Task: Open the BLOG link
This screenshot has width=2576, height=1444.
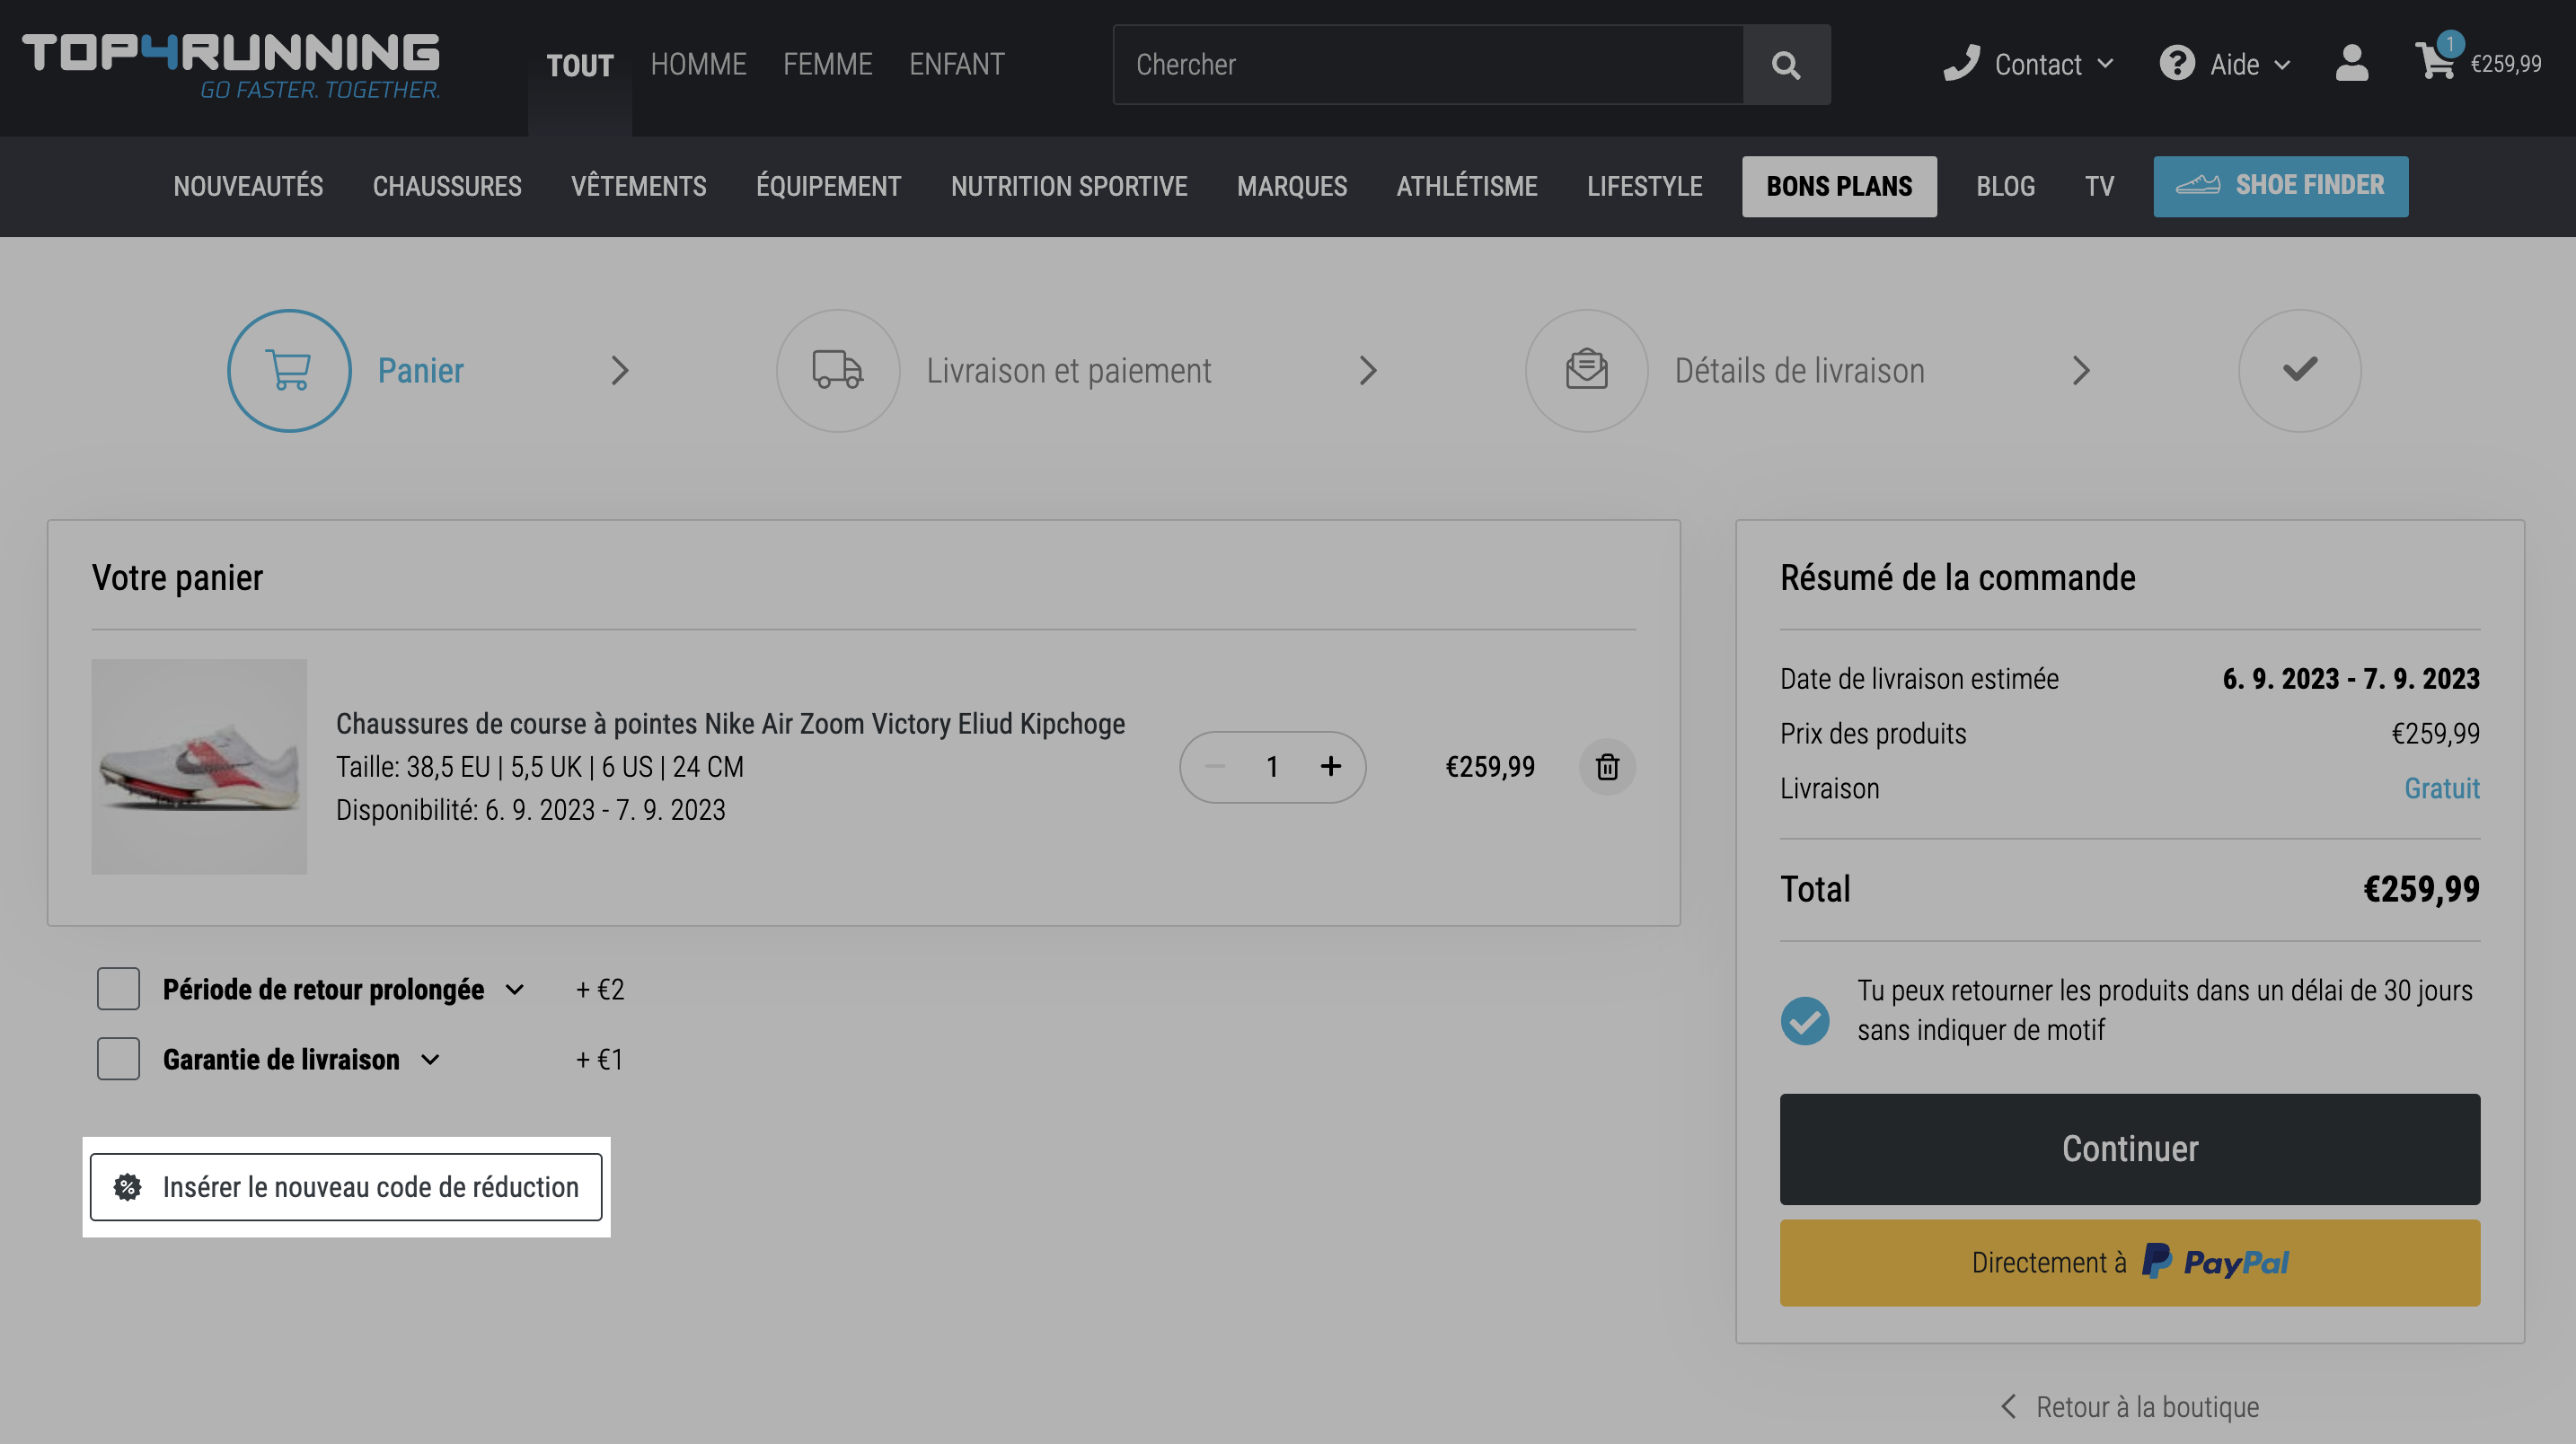Action: pos(2005,186)
